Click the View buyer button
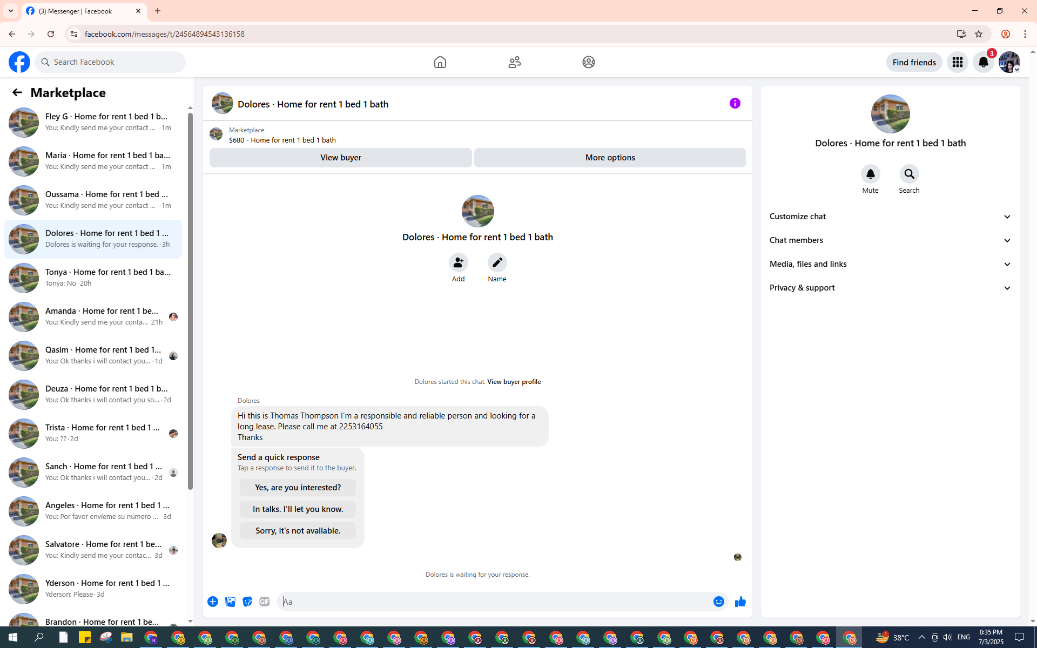 [340, 158]
